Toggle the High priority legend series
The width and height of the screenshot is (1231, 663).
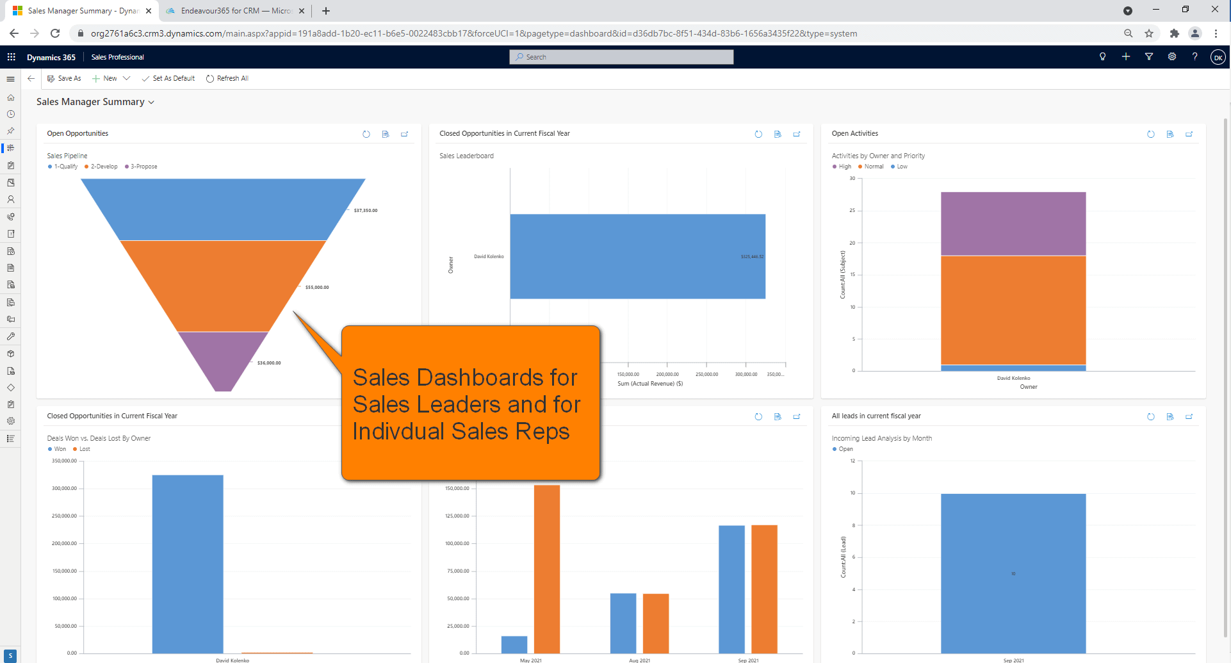(842, 167)
